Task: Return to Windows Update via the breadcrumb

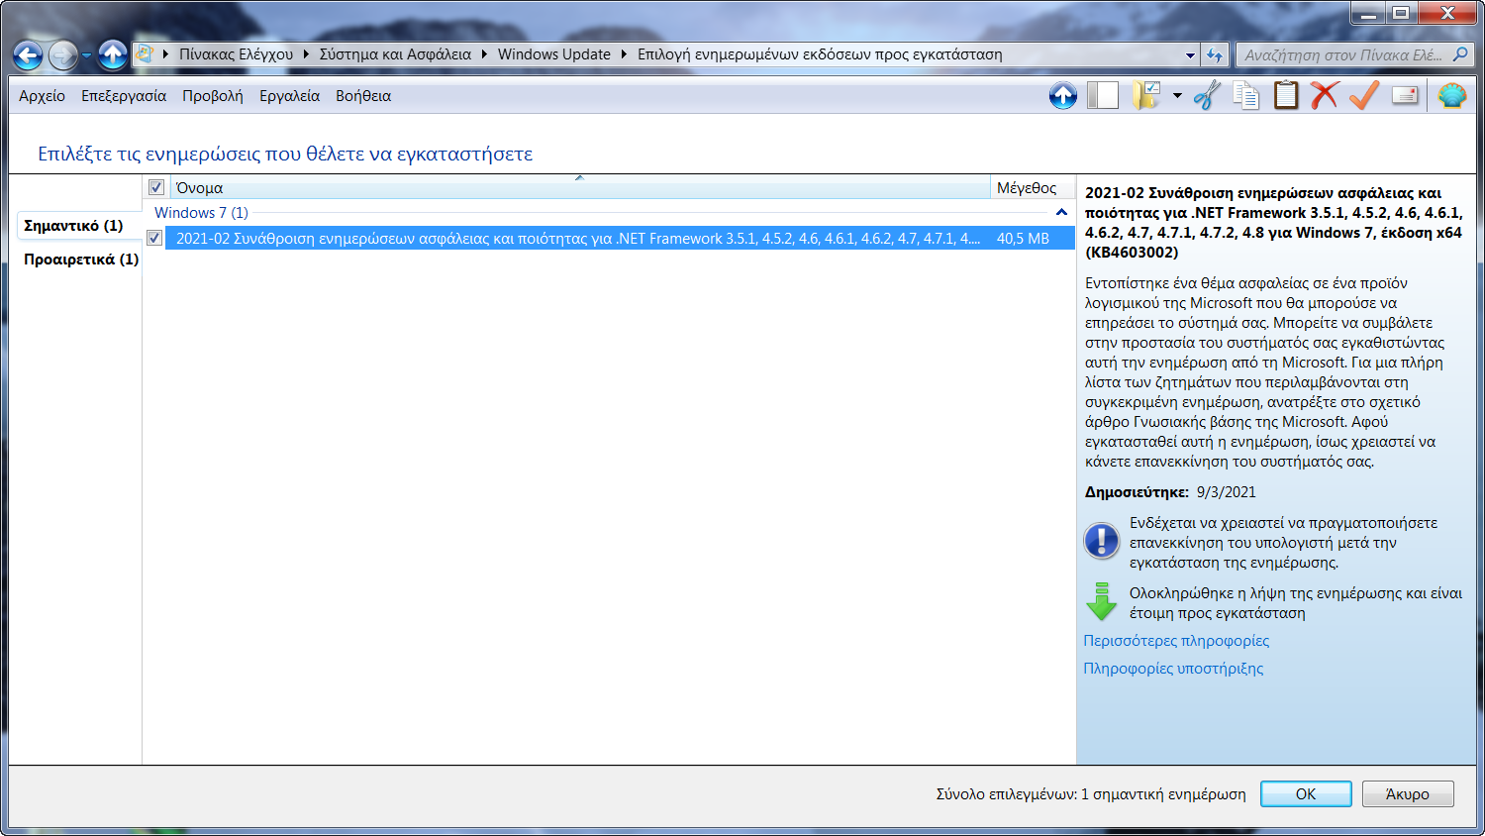Action: 554,54
